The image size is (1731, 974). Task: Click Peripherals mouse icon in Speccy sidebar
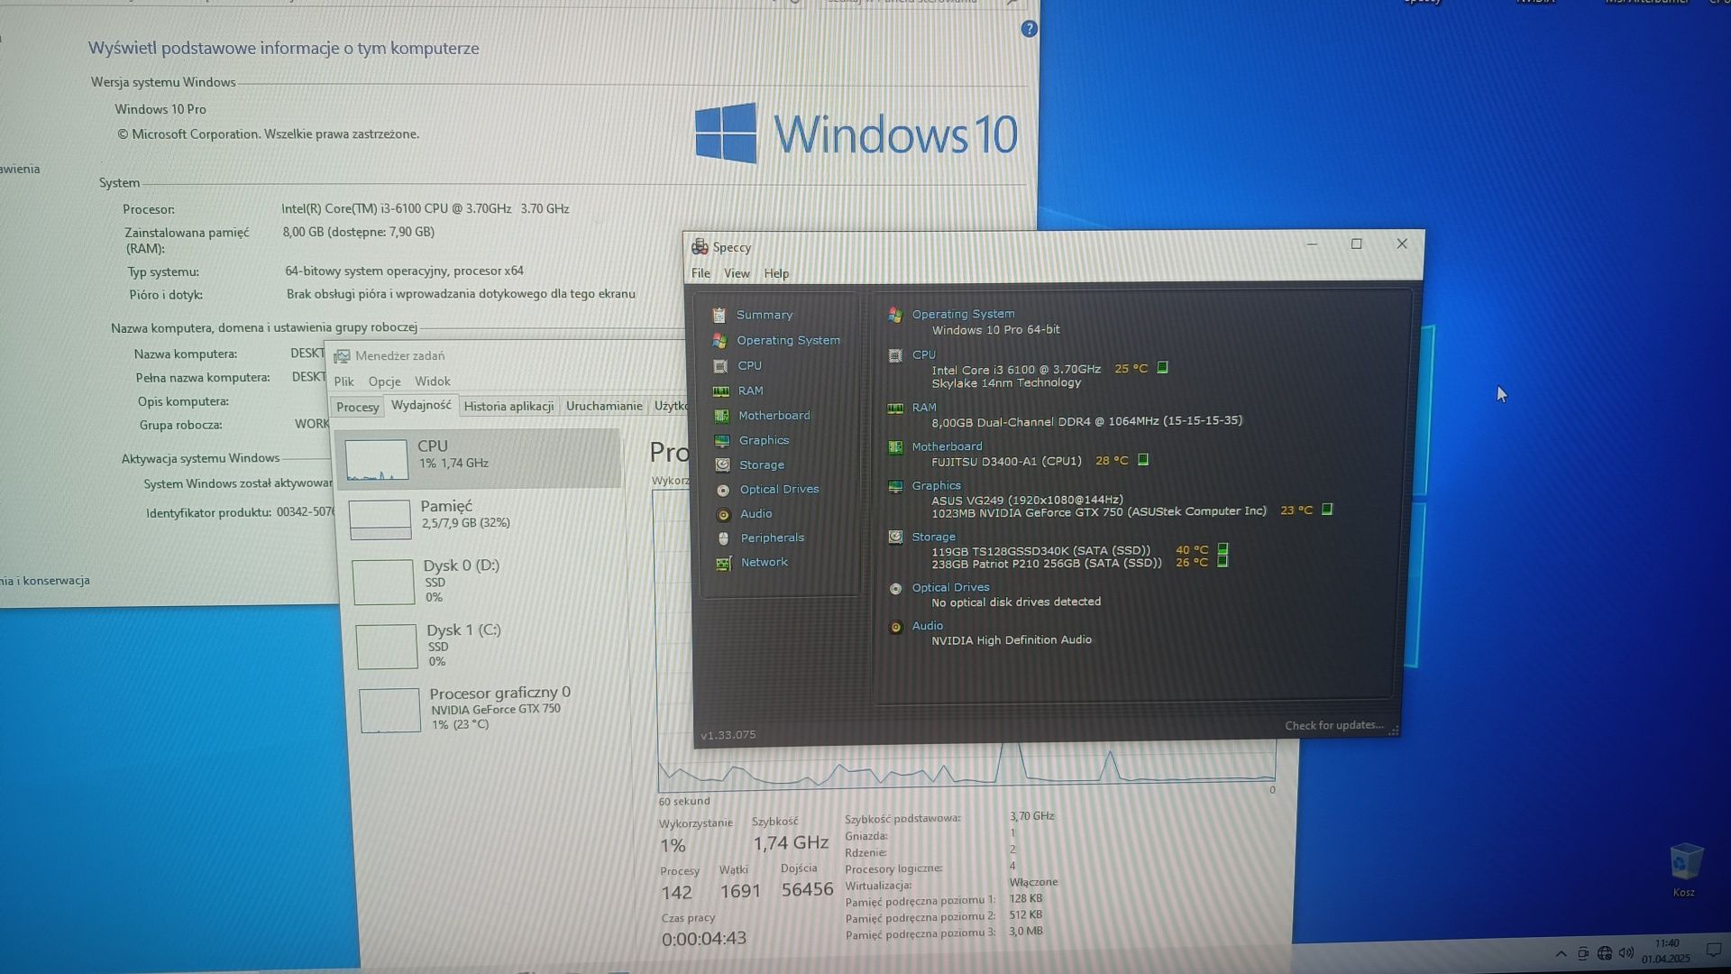(723, 538)
